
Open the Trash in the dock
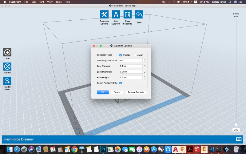236,149
